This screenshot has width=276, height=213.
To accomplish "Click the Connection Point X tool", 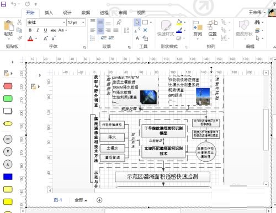I will pyautogui.click(x=145, y=30).
